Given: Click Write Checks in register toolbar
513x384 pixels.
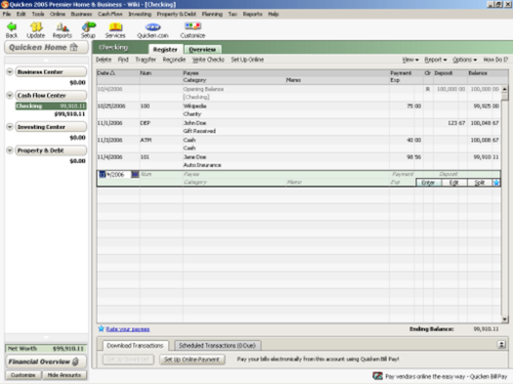Looking at the screenshot, I should (208, 60).
